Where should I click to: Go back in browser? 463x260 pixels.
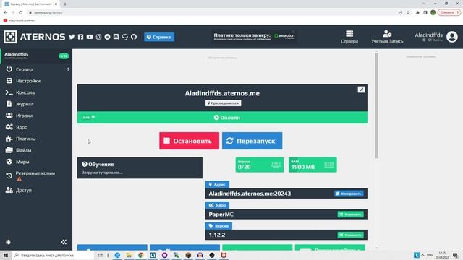(x=5, y=13)
